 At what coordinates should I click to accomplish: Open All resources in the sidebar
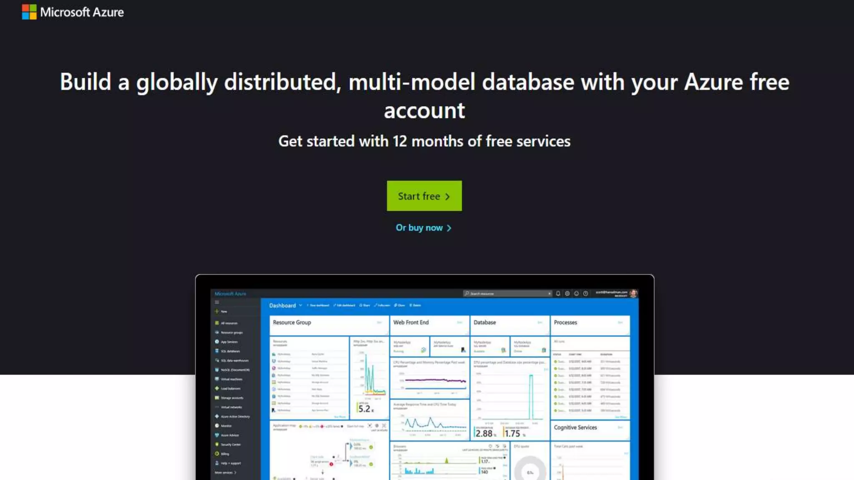(229, 323)
